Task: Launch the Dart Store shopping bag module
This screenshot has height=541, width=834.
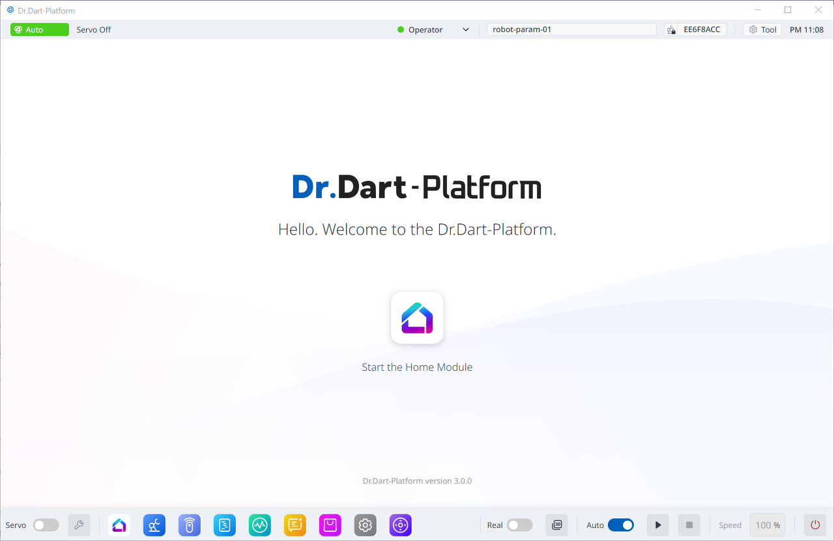Action: (x=330, y=525)
